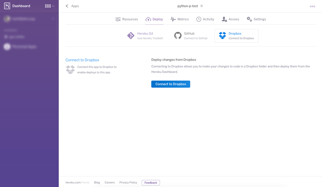
Task: Click the Deploy cloud upload icon
Action: (x=148, y=19)
